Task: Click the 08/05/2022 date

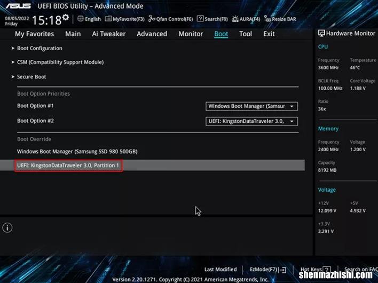Action: pos(17,19)
